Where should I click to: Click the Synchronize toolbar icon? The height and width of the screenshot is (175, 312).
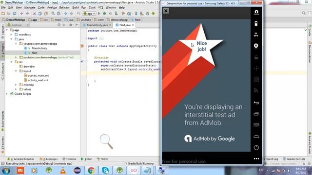[x=15, y=14]
